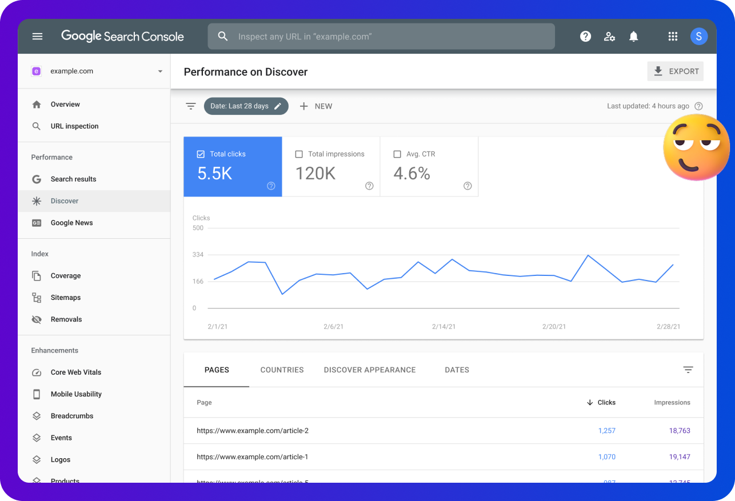Screen dimensions: 735x501
Task: Click the article-2 page URL row
Action: coord(253,431)
